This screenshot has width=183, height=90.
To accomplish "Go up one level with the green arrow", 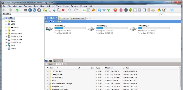I will (17, 10).
